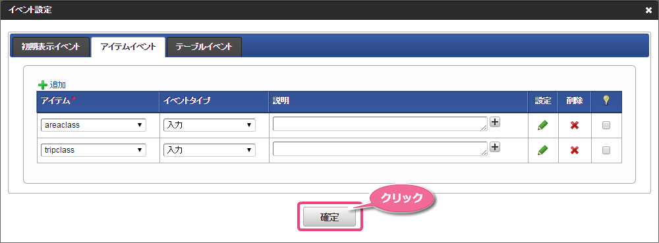Image resolution: width=659 pixels, height=243 pixels.
Task: Click the green plus 追加 icon
Action: point(42,85)
